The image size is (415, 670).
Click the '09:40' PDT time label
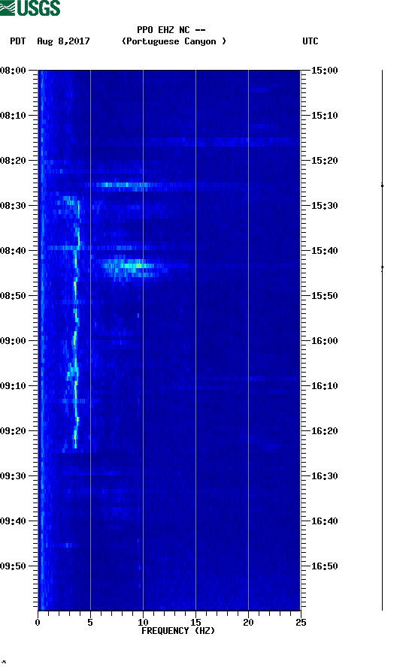click(x=13, y=521)
